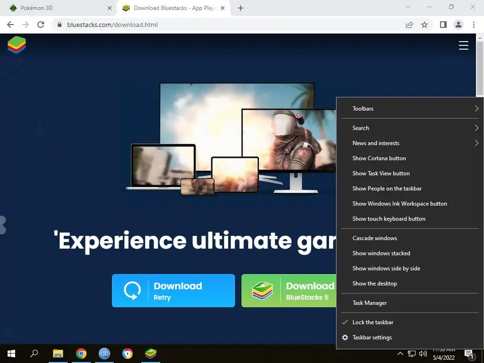The image size is (484, 363).
Task: Click the volume speaker icon in tray
Action: pyautogui.click(x=423, y=354)
